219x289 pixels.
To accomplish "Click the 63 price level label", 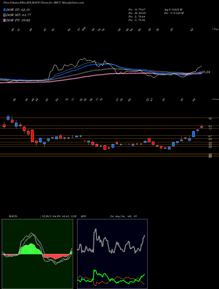I will click(210, 139).
